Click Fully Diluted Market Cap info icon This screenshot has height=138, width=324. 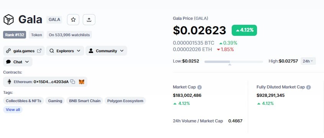(x=309, y=87)
